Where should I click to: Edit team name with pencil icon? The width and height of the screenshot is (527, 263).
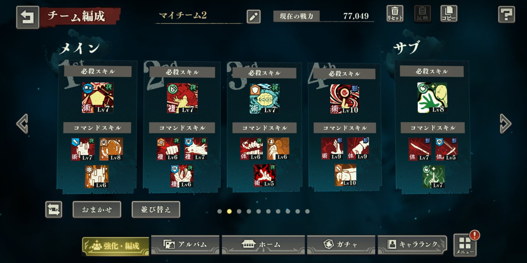coord(253,17)
